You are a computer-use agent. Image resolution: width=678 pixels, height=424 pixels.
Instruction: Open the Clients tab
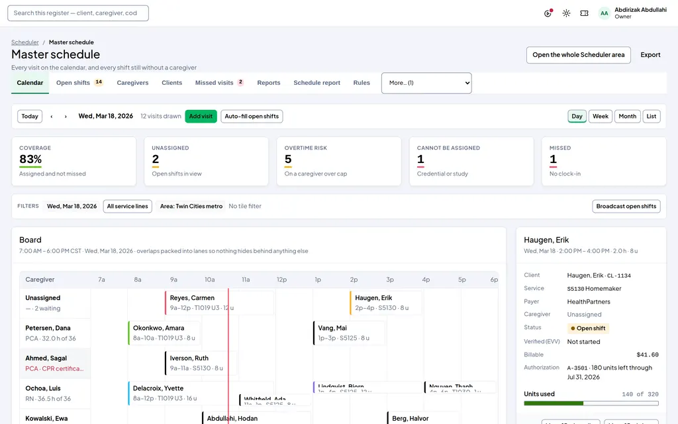point(171,83)
